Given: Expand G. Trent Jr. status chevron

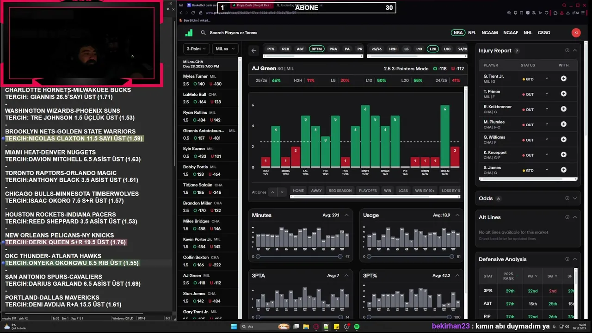Looking at the screenshot, I should [x=547, y=79].
